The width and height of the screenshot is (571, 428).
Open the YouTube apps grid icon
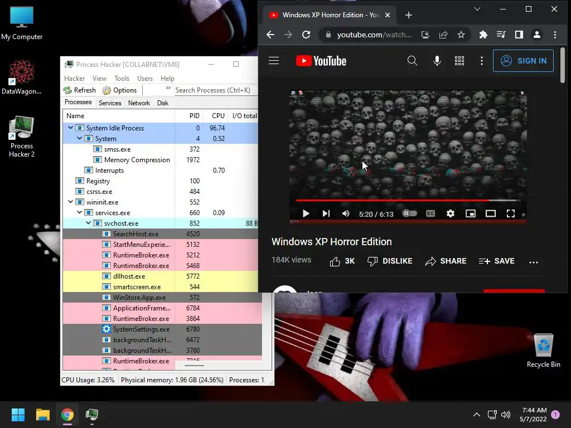[459, 61]
